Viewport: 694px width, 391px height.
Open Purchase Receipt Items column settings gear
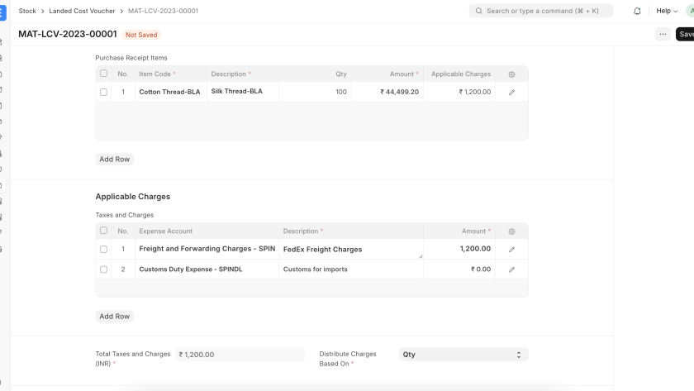511,74
